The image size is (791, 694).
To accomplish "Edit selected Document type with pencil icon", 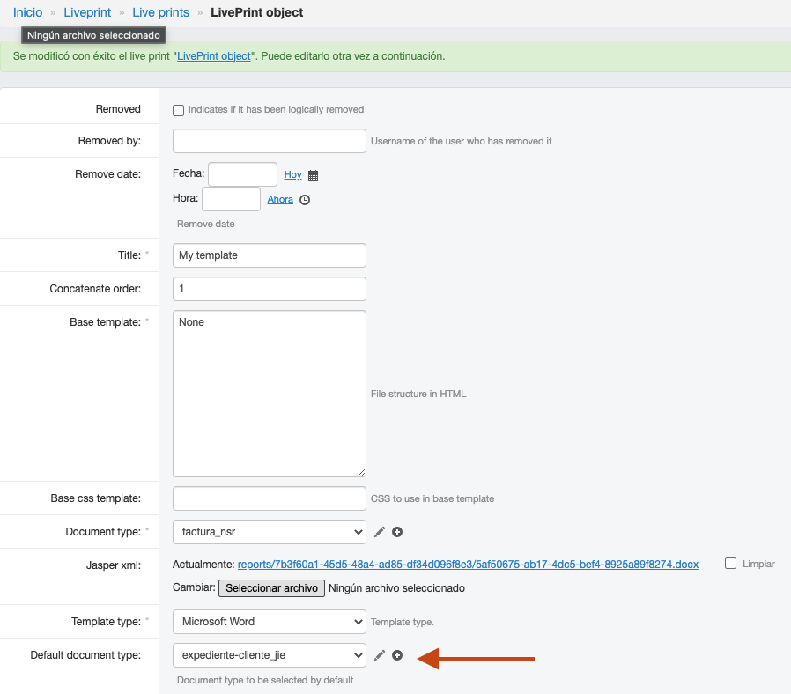I will (380, 532).
